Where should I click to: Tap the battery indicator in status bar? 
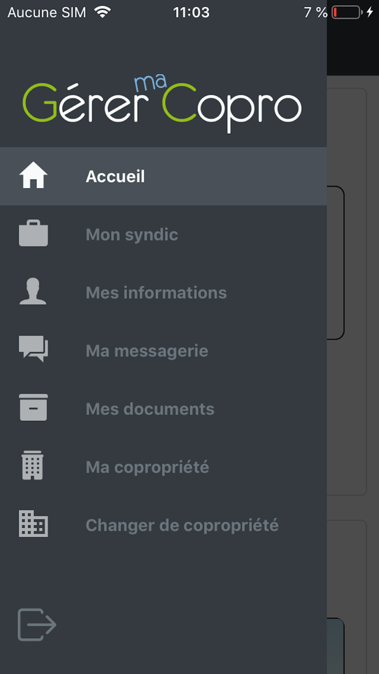point(346,13)
